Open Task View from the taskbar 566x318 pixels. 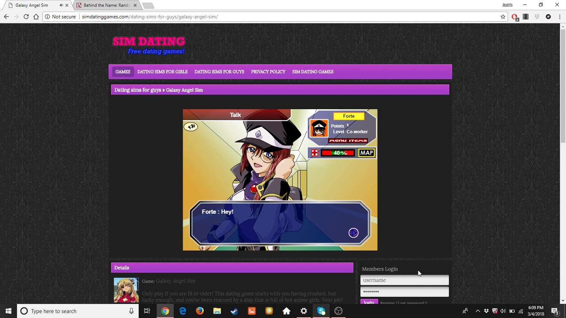[x=147, y=311]
